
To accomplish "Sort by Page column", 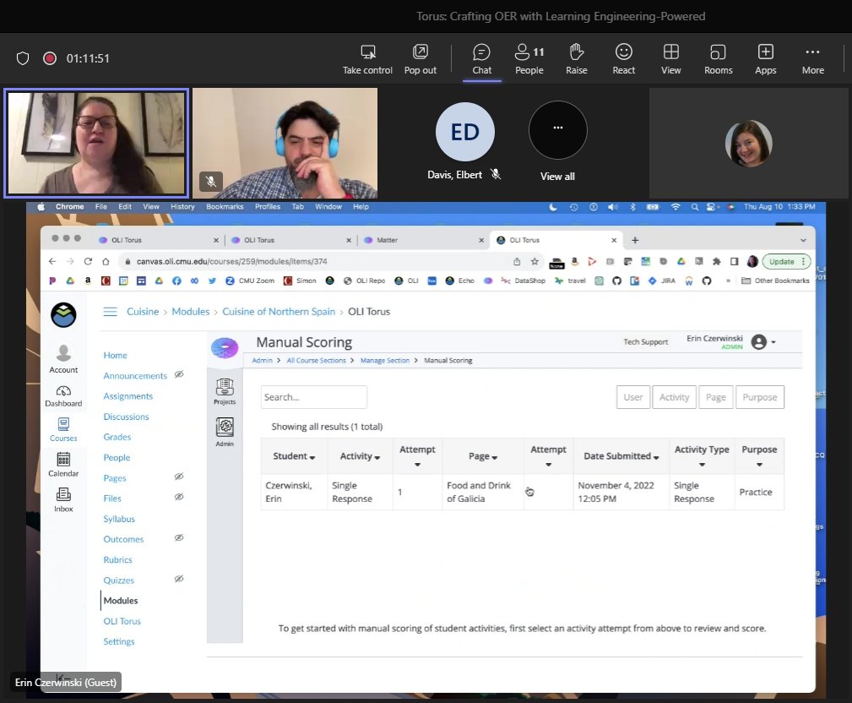I will [483, 456].
